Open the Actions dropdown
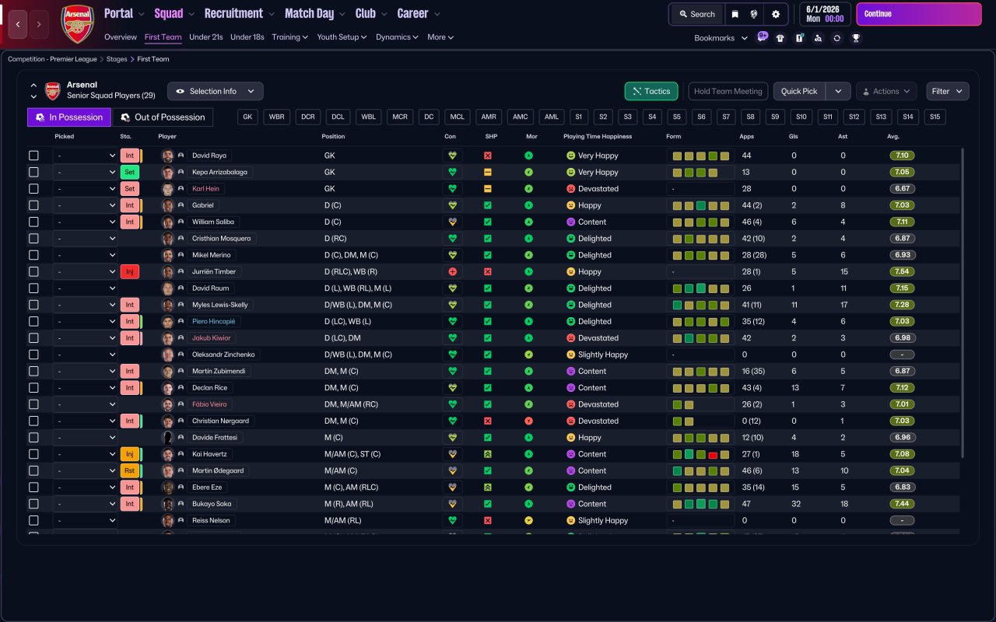This screenshot has height=622, width=996. [x=886, y=91]
